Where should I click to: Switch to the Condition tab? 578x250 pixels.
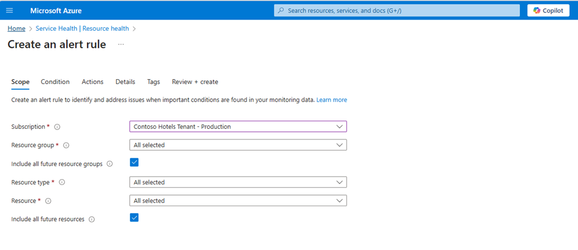(55, 82)
